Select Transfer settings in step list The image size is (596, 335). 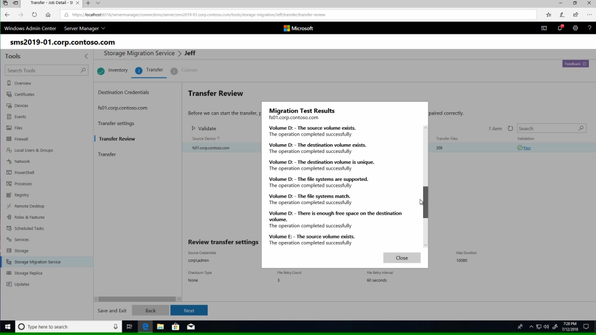(x=116, y=123)
